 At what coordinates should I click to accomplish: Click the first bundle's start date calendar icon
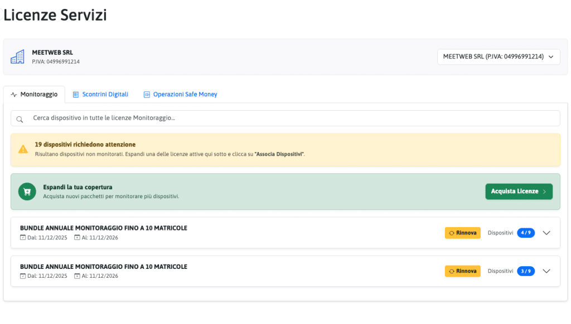click(x=23, y=237)
